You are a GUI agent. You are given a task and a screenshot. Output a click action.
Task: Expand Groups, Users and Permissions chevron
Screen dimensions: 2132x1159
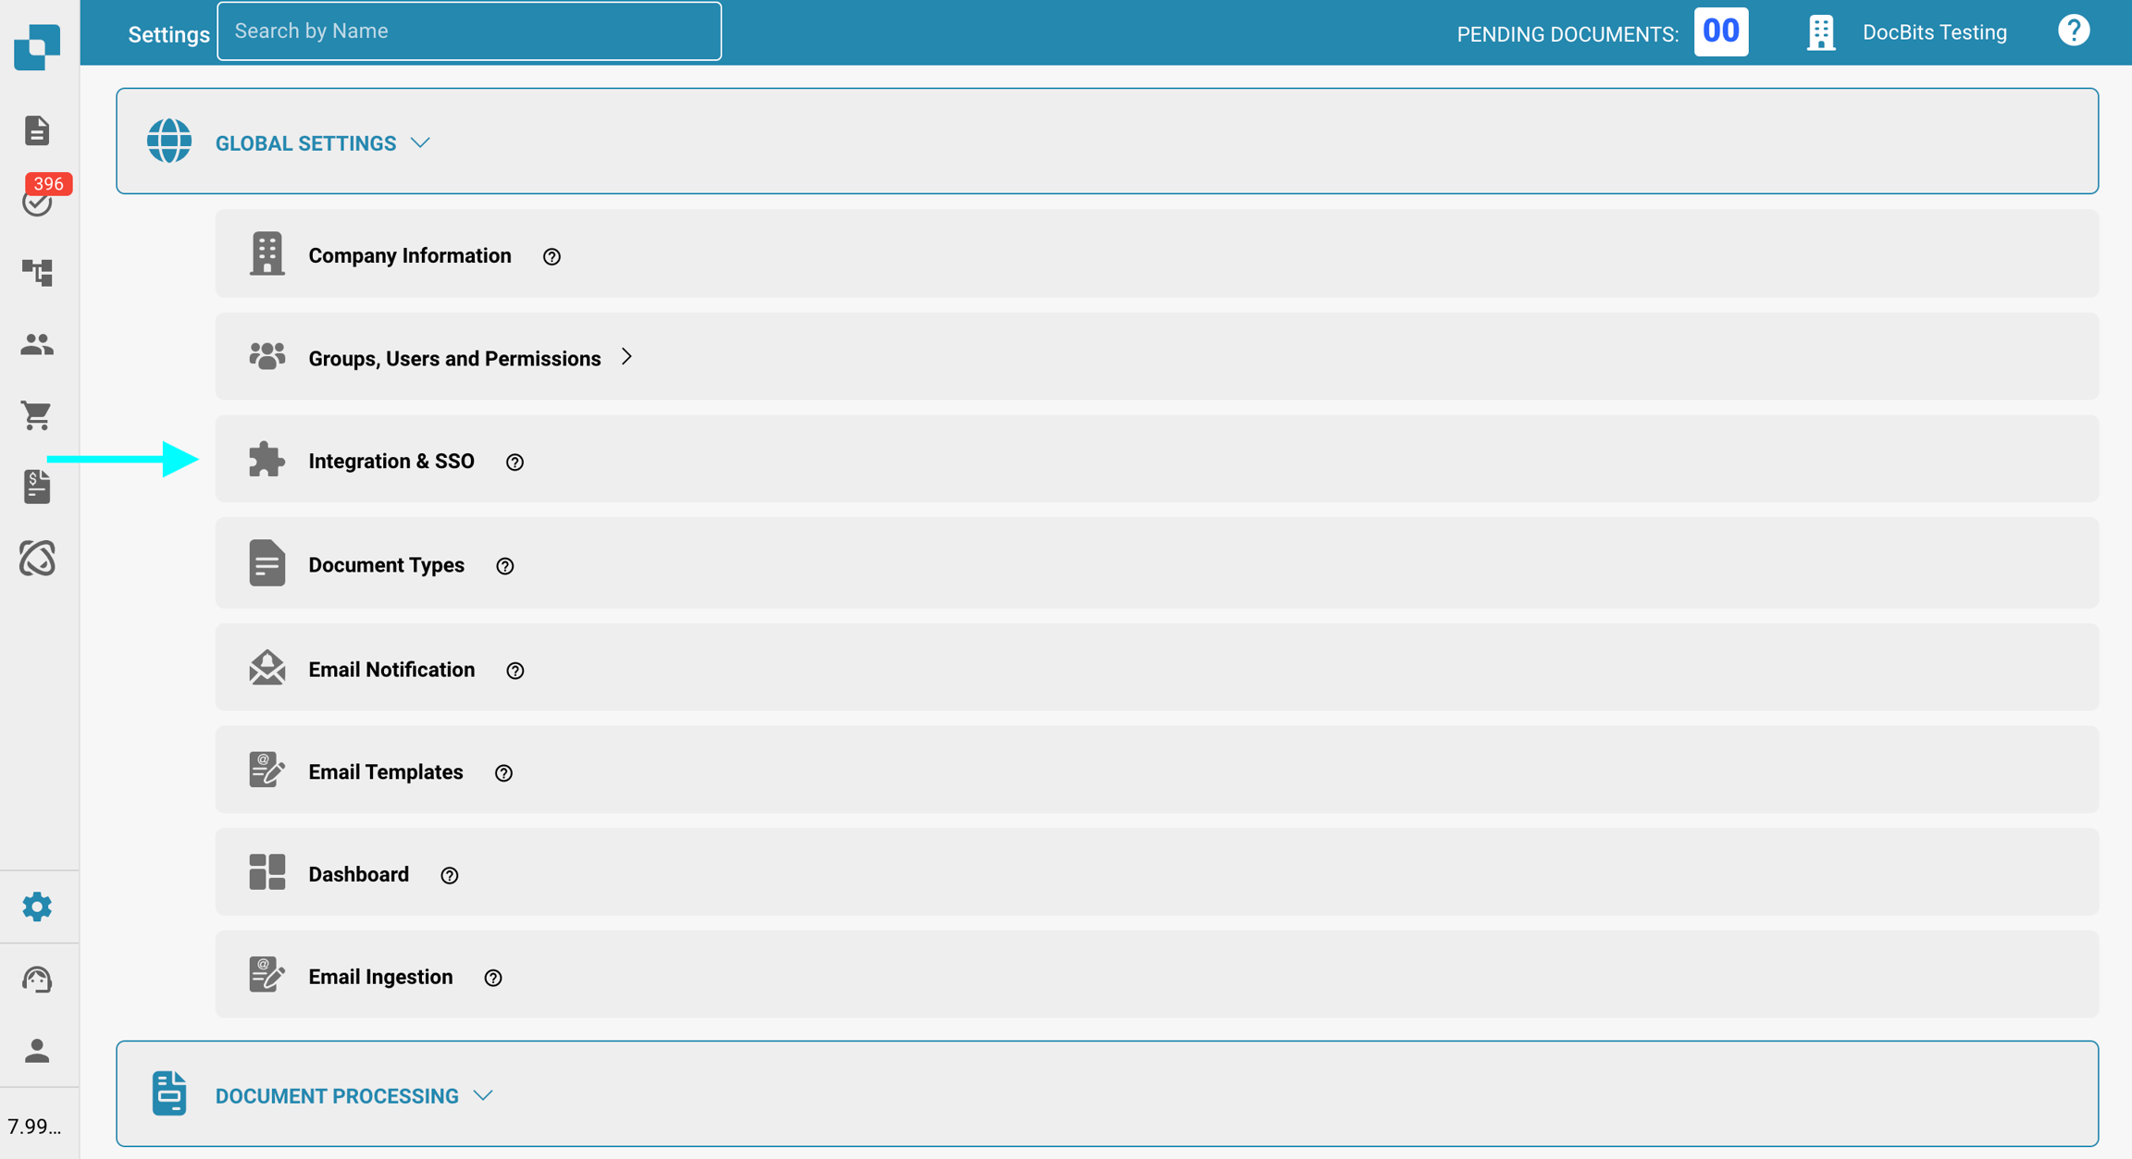coord(627,357)
